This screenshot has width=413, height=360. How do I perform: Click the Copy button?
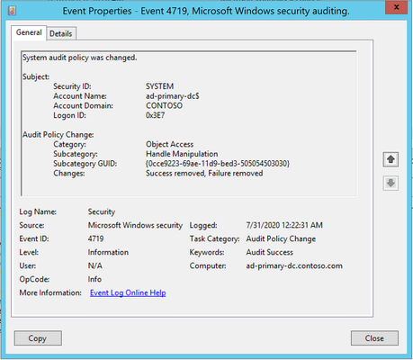pos(38,338)
